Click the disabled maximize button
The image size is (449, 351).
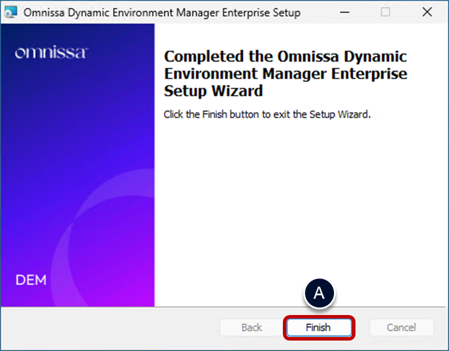386,12
